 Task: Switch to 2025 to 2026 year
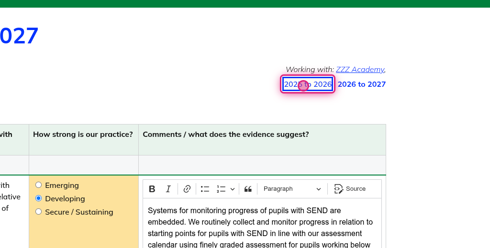pos(308,84)
